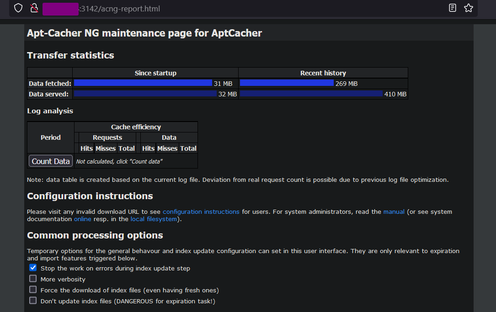Toggle reader view icon in address bar
Image resolution: width=496 pixels, height=312 pixels.
453,8
